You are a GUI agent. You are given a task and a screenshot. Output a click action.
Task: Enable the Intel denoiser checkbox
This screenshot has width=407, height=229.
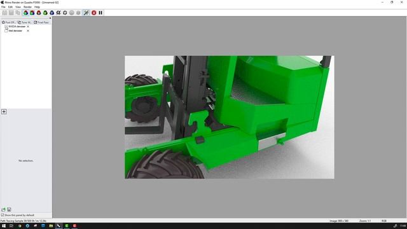click(6, 31)
